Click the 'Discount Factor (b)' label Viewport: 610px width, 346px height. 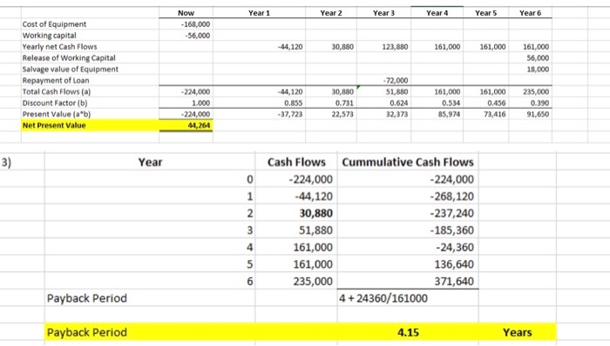click(x=55, y=103)
